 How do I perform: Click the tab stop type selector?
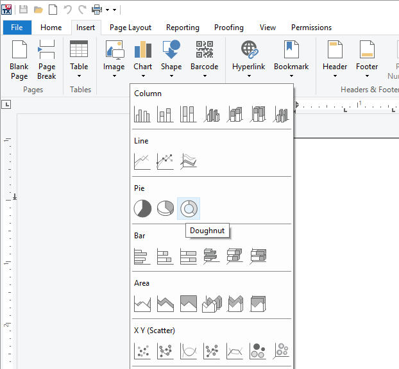pyautogui.click(x=6, y=104)
